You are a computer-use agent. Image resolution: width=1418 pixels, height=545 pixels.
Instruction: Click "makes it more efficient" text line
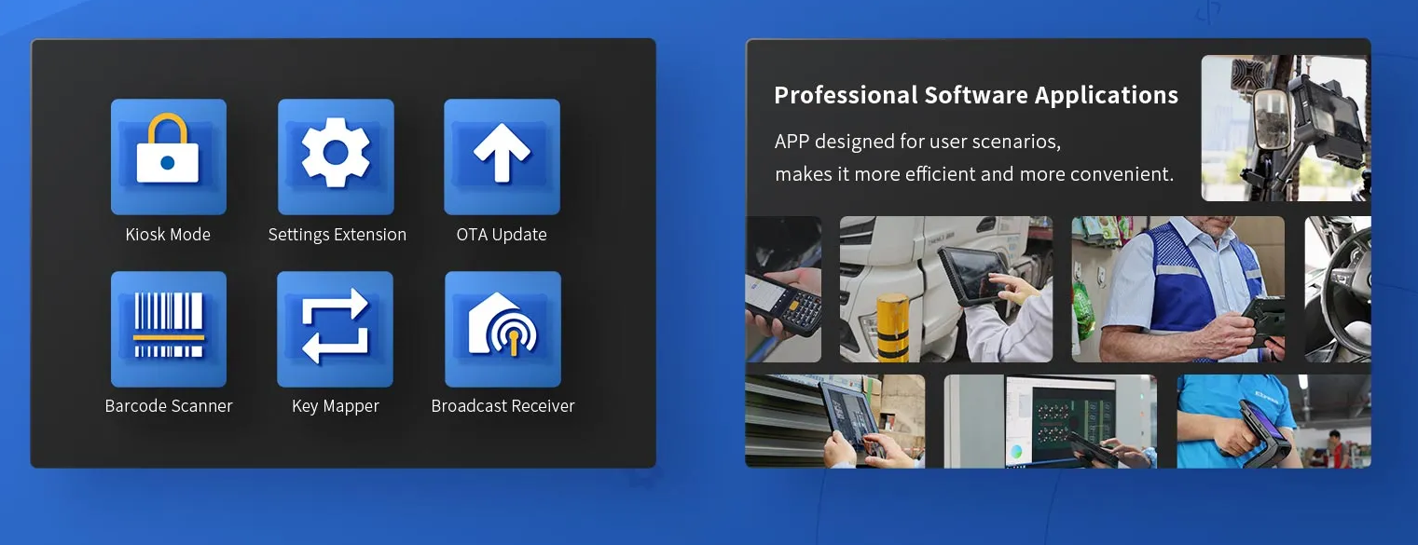tap(974, 174)
